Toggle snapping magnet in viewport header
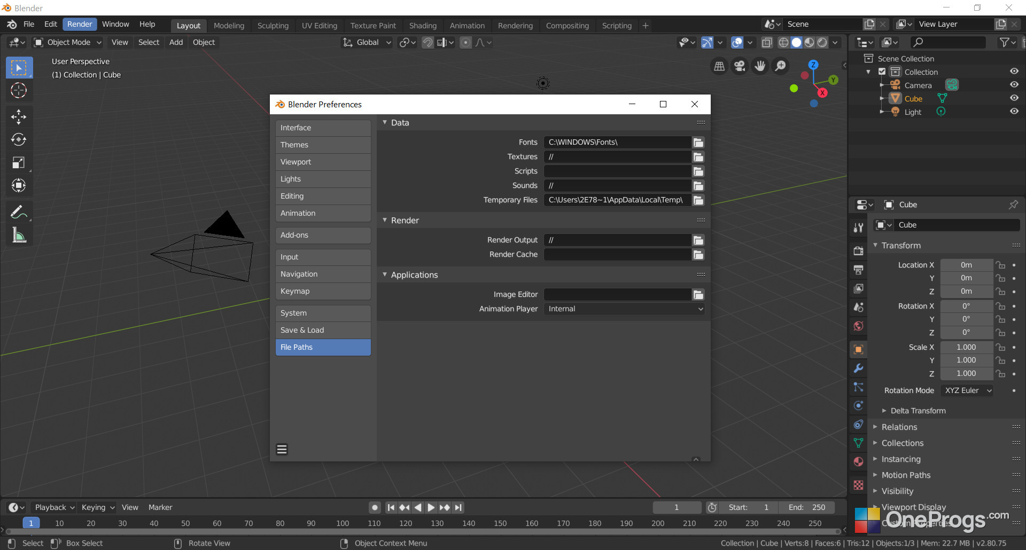The height and width of the screenshot is (550, 1026). pos(428,42)
